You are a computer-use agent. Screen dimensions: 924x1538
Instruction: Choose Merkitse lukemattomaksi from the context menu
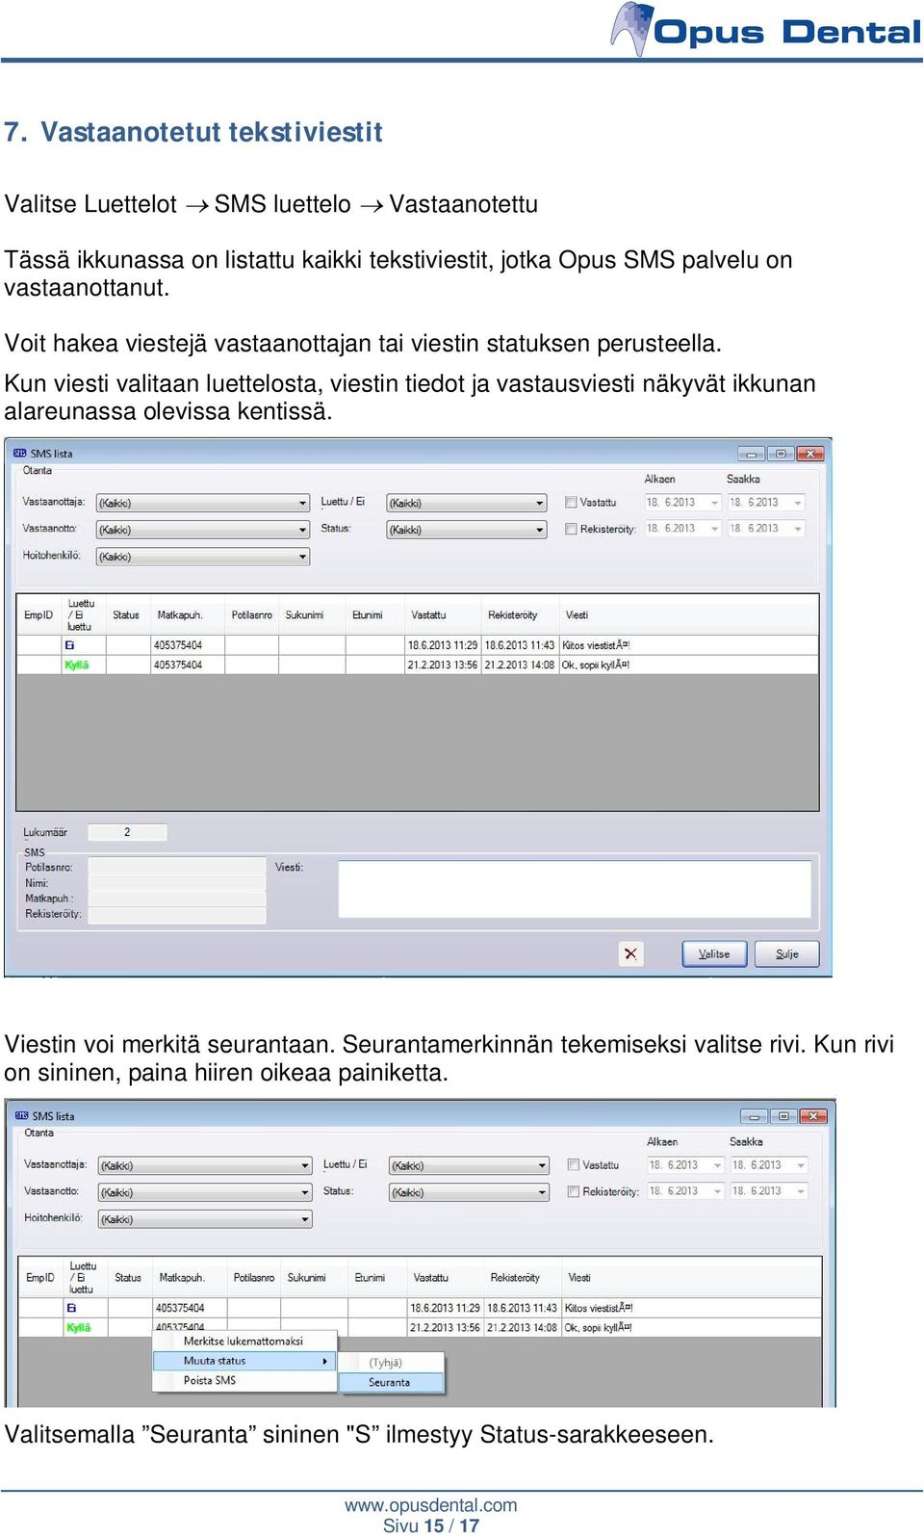[x=244, y=1341]
